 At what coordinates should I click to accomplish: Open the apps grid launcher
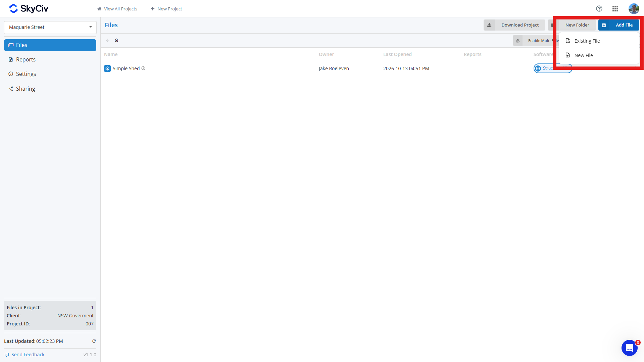615,9
